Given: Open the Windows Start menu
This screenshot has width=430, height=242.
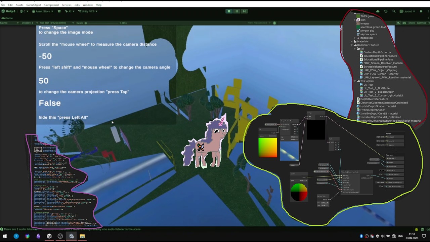Looking at the screenshot, I should 5,236.
